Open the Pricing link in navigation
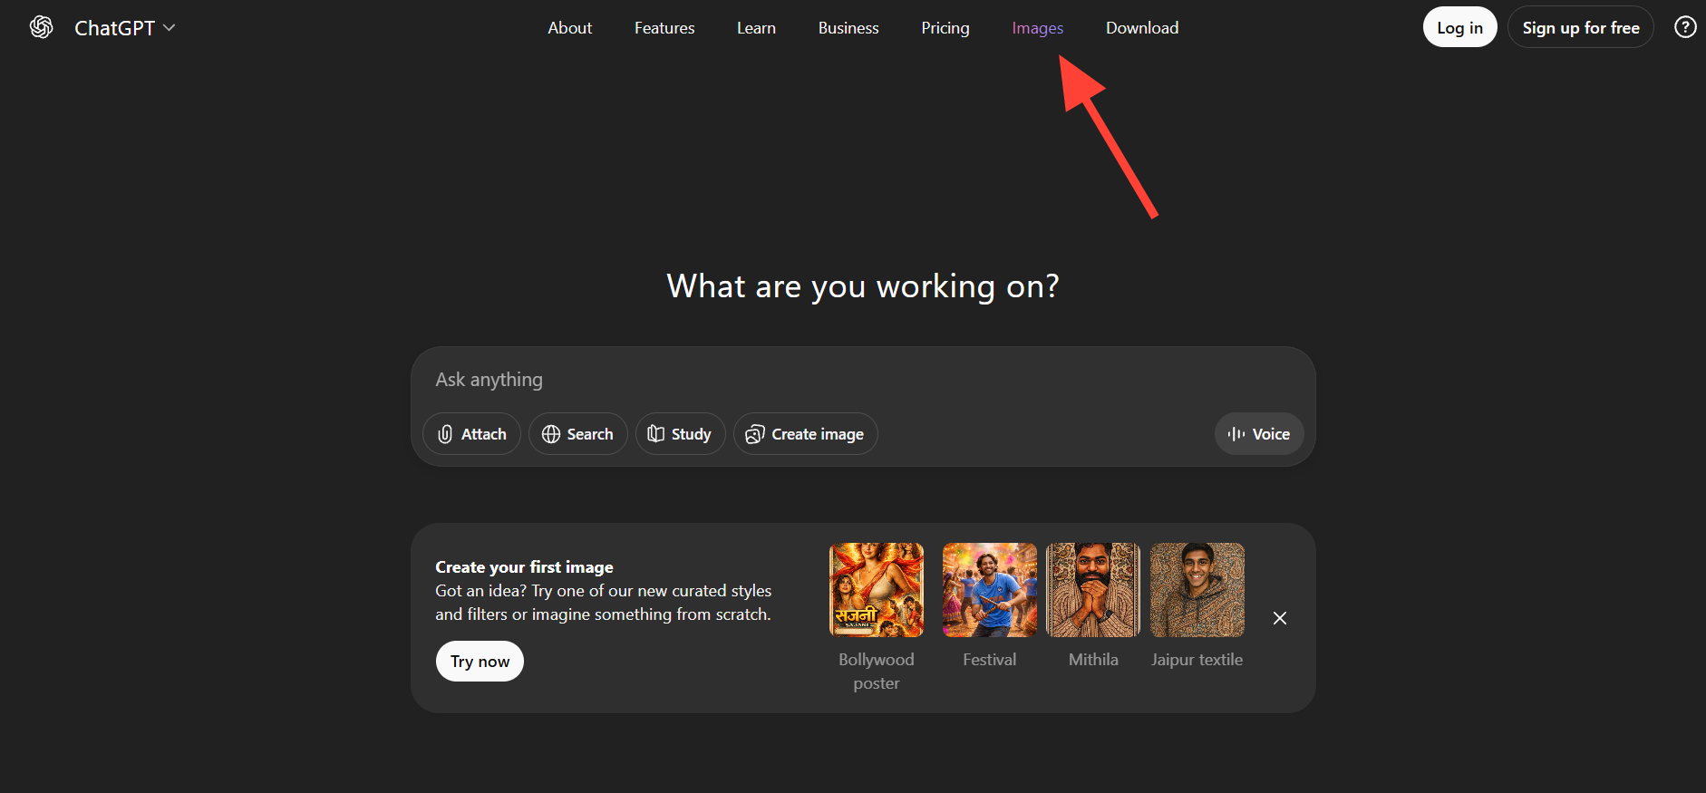The image size is (1706, 793). point(945,28)
